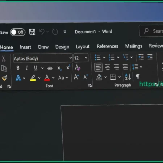Click the Text Effects blue A icon
Viewport: 163px width, 163px height.
click(x=18, y=78)
